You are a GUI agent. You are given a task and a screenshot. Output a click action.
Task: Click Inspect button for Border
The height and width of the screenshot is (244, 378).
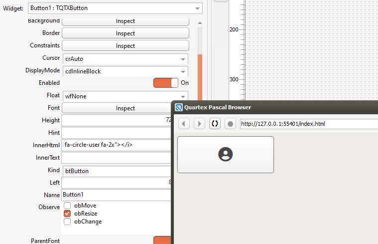click(125, 33)
